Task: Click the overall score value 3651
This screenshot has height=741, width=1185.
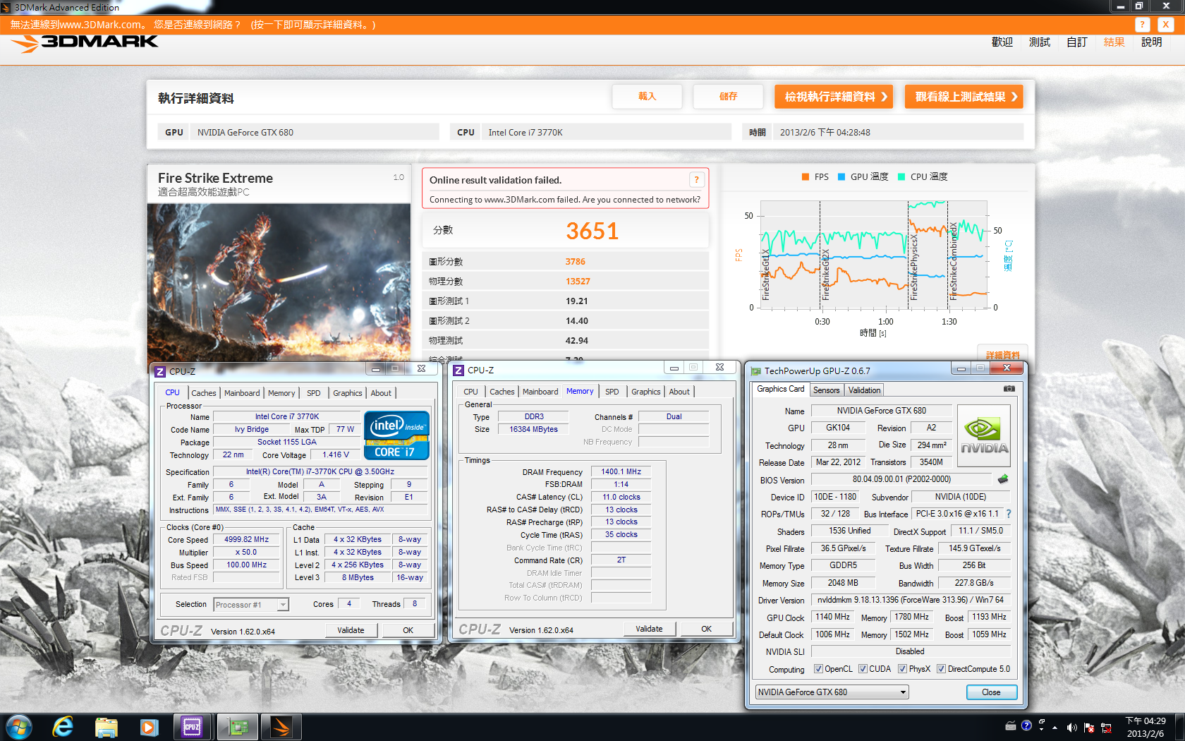Action: coord(592,231)
